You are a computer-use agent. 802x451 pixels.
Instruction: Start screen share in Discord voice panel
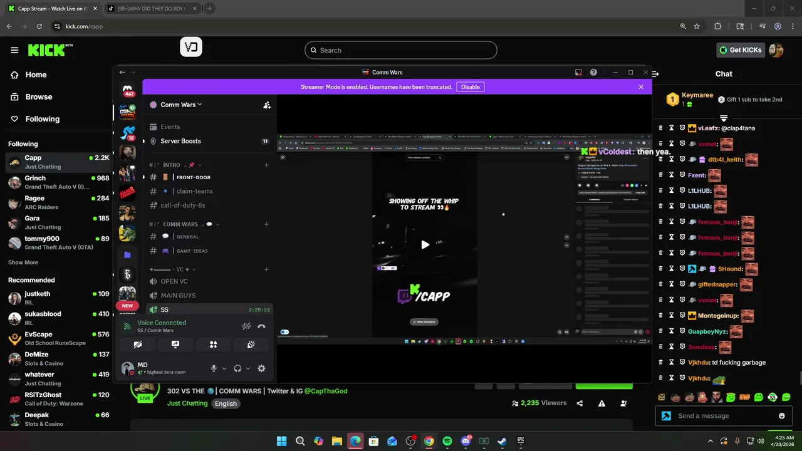tap(175, 345)
